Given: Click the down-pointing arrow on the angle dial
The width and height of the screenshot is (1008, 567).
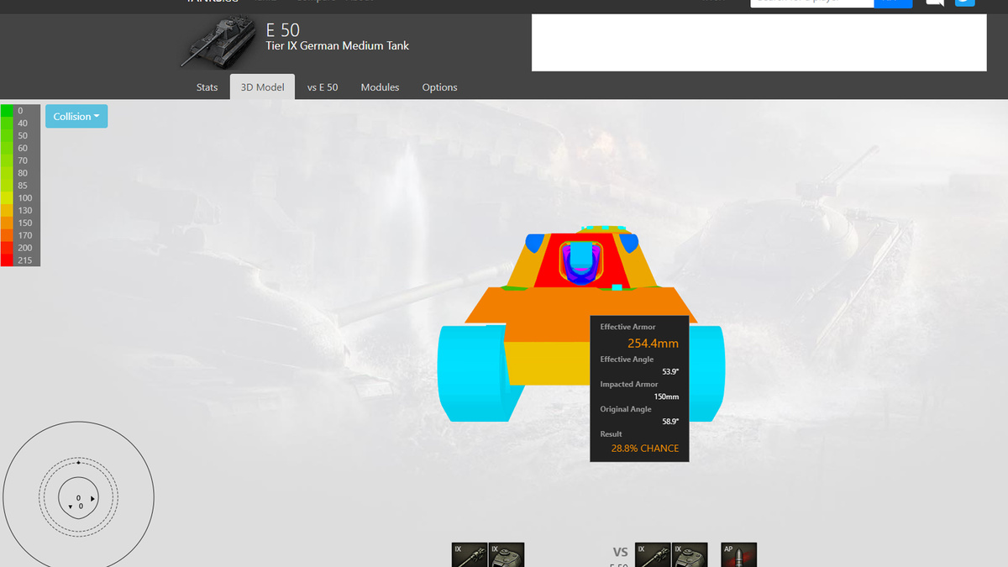Looking at the screenshot, I should (x=70, y=507).
